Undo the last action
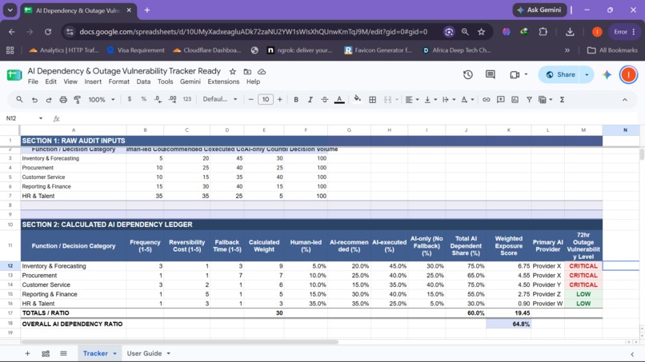The image size is (645, 362). pyautogui.click(x=34, y=99)
